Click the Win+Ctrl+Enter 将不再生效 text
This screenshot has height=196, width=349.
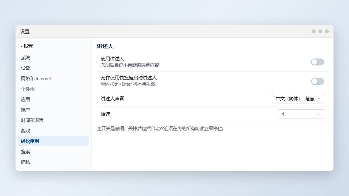pos(128,84)
